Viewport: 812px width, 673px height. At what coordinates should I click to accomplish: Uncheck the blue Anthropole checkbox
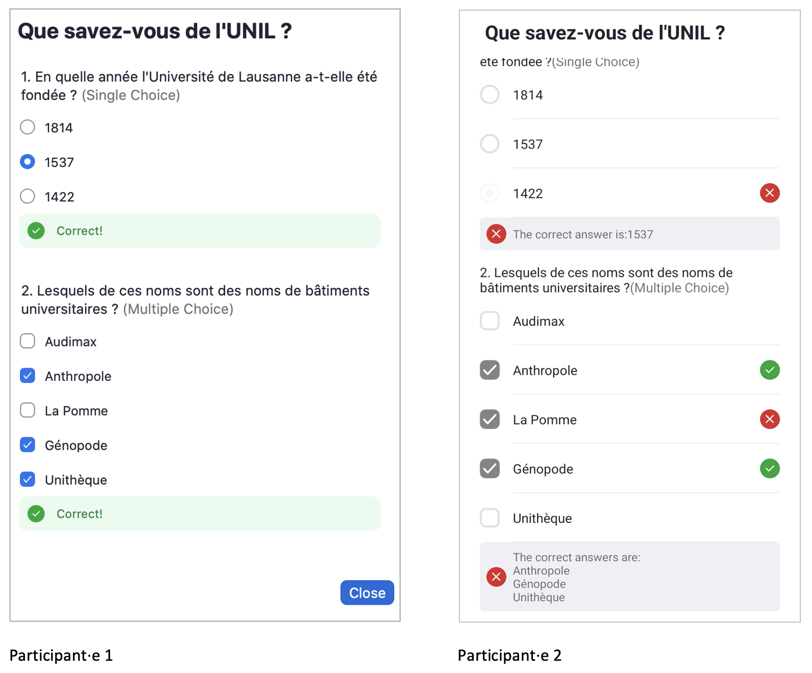click(28, 376)
